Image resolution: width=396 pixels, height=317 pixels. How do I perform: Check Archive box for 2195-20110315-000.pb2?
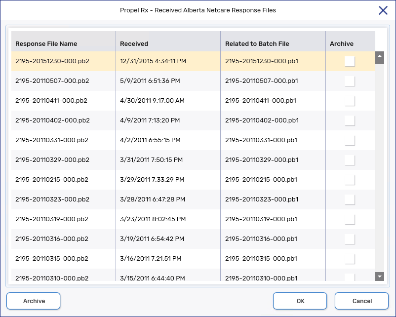click(350, 259)
